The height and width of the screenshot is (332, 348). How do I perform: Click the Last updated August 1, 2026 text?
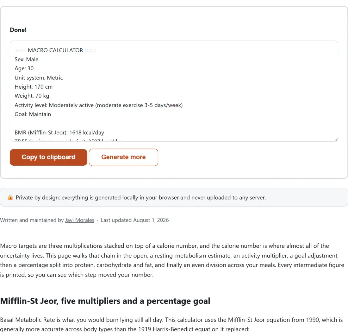[x=135, y=220]
